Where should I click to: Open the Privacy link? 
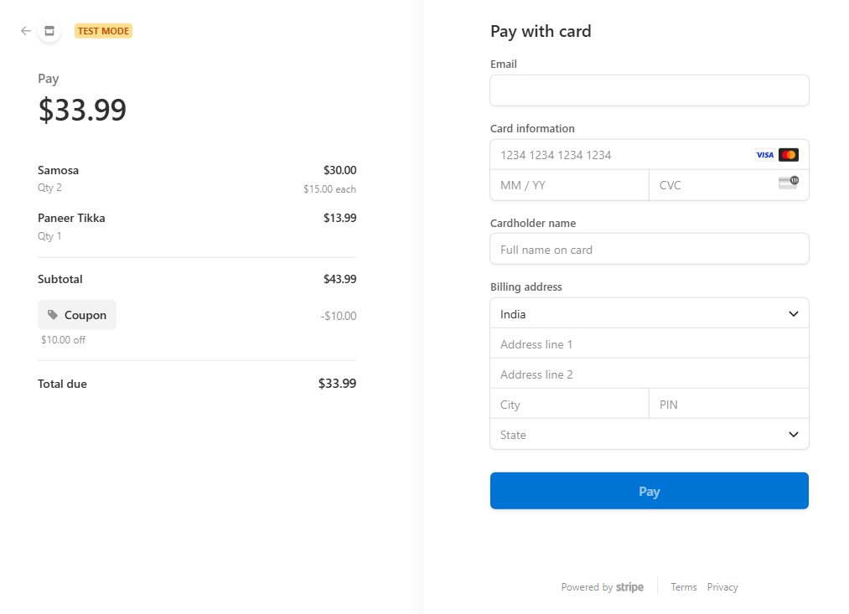tap(722, 587)
